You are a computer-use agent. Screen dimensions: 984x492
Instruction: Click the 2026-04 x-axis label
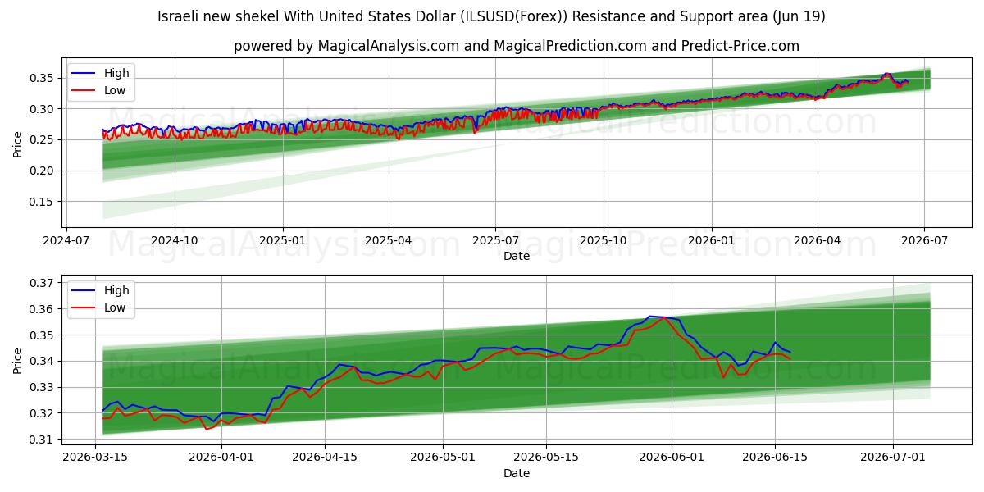point(818,240)
